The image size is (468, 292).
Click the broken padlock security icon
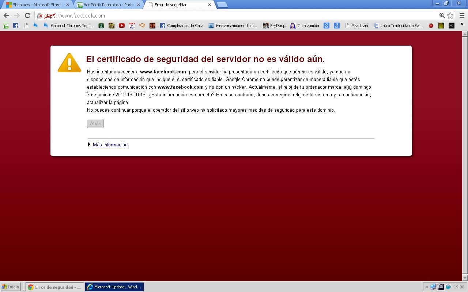click(40, 16)
